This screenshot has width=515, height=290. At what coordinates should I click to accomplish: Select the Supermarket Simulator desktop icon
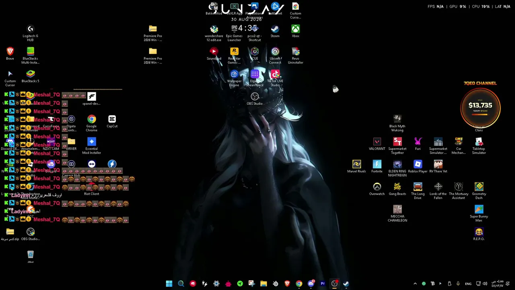click(x=438, y=146)
